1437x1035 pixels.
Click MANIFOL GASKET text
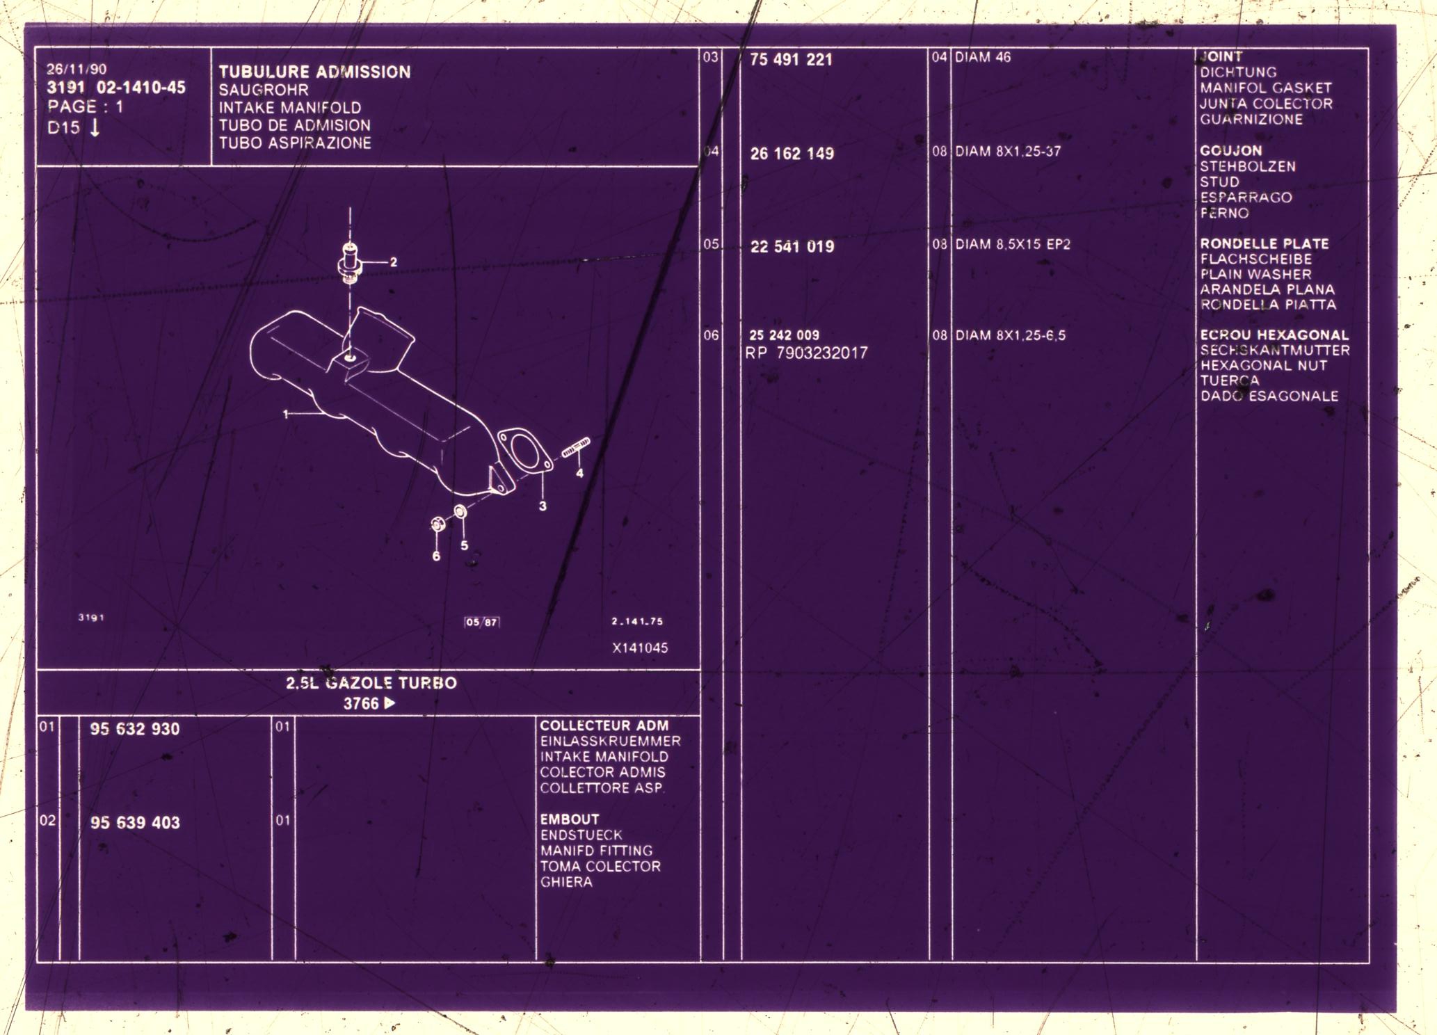pos(1265,88)
